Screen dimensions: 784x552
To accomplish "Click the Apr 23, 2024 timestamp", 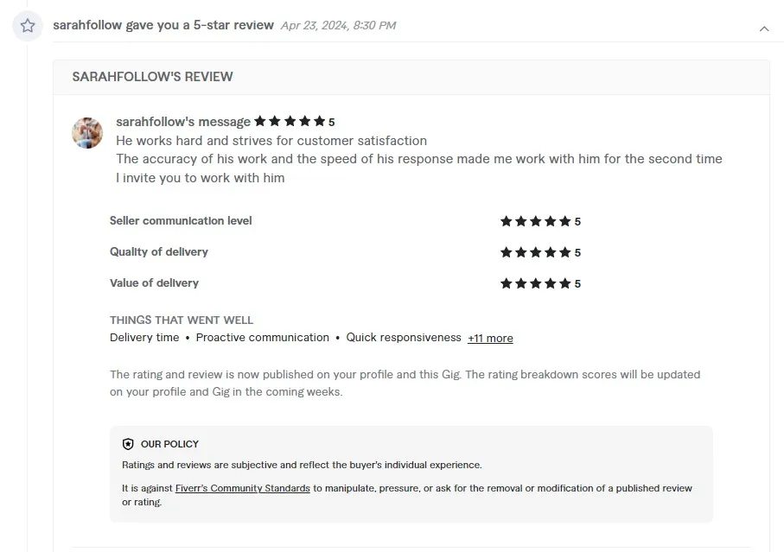I will pyautogui.click(x=337, y=25).
